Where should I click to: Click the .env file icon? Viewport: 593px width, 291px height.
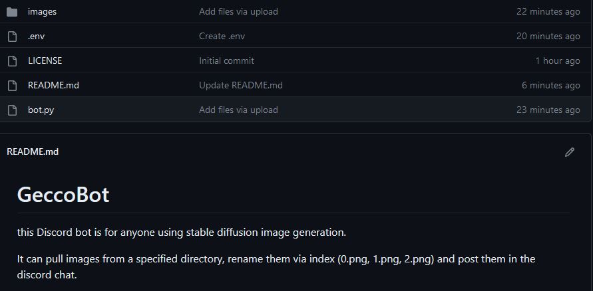tap(11, 36)
